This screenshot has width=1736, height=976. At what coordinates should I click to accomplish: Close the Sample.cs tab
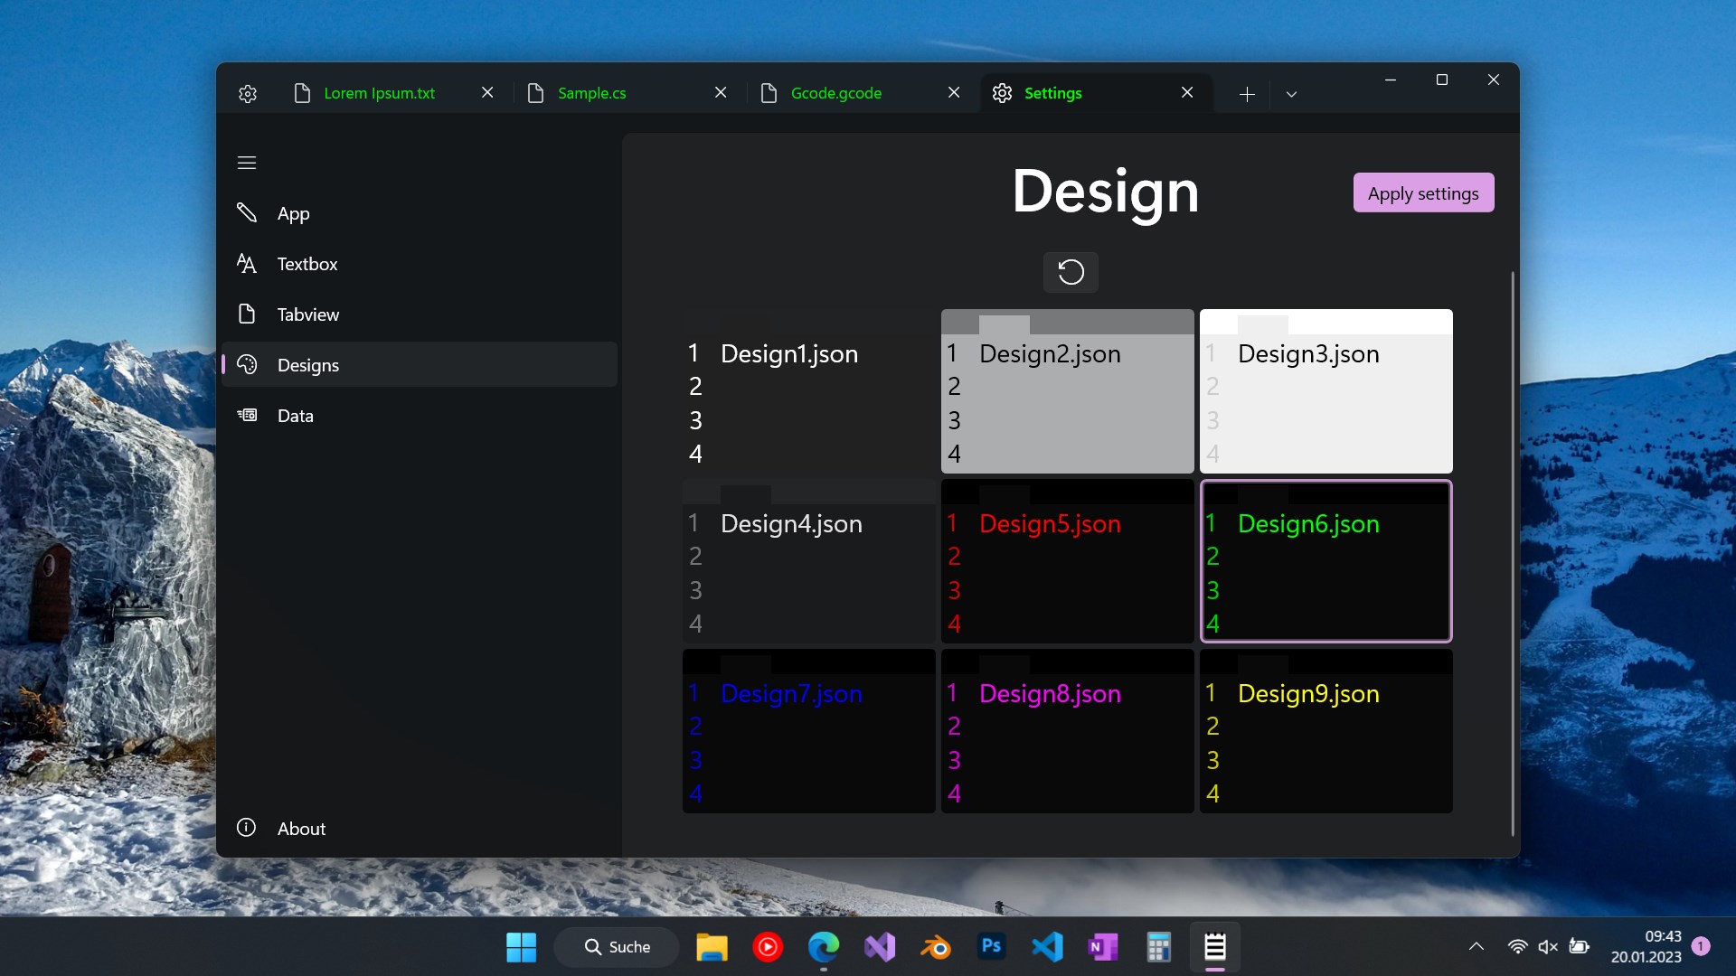(721, 93)
